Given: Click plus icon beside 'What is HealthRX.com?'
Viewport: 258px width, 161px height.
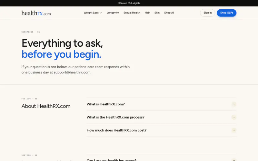Looking at the screenshot, I should 234,104.
